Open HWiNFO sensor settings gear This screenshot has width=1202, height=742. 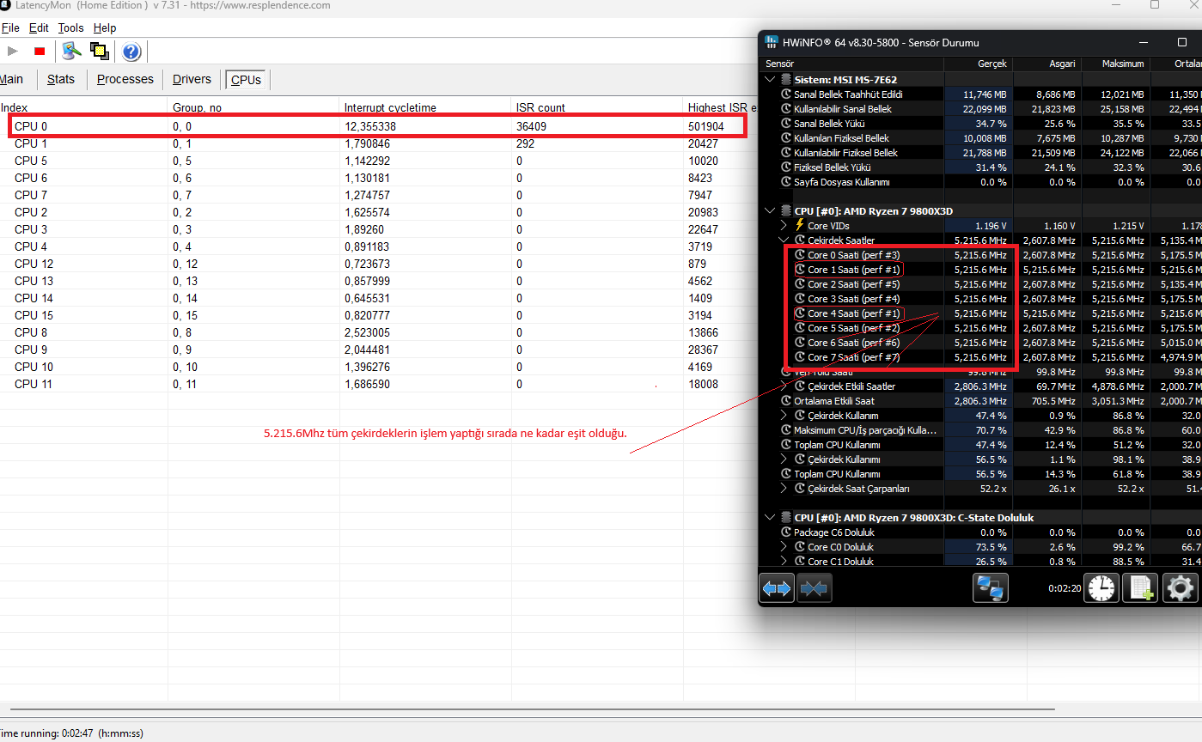click(1180, 588)
